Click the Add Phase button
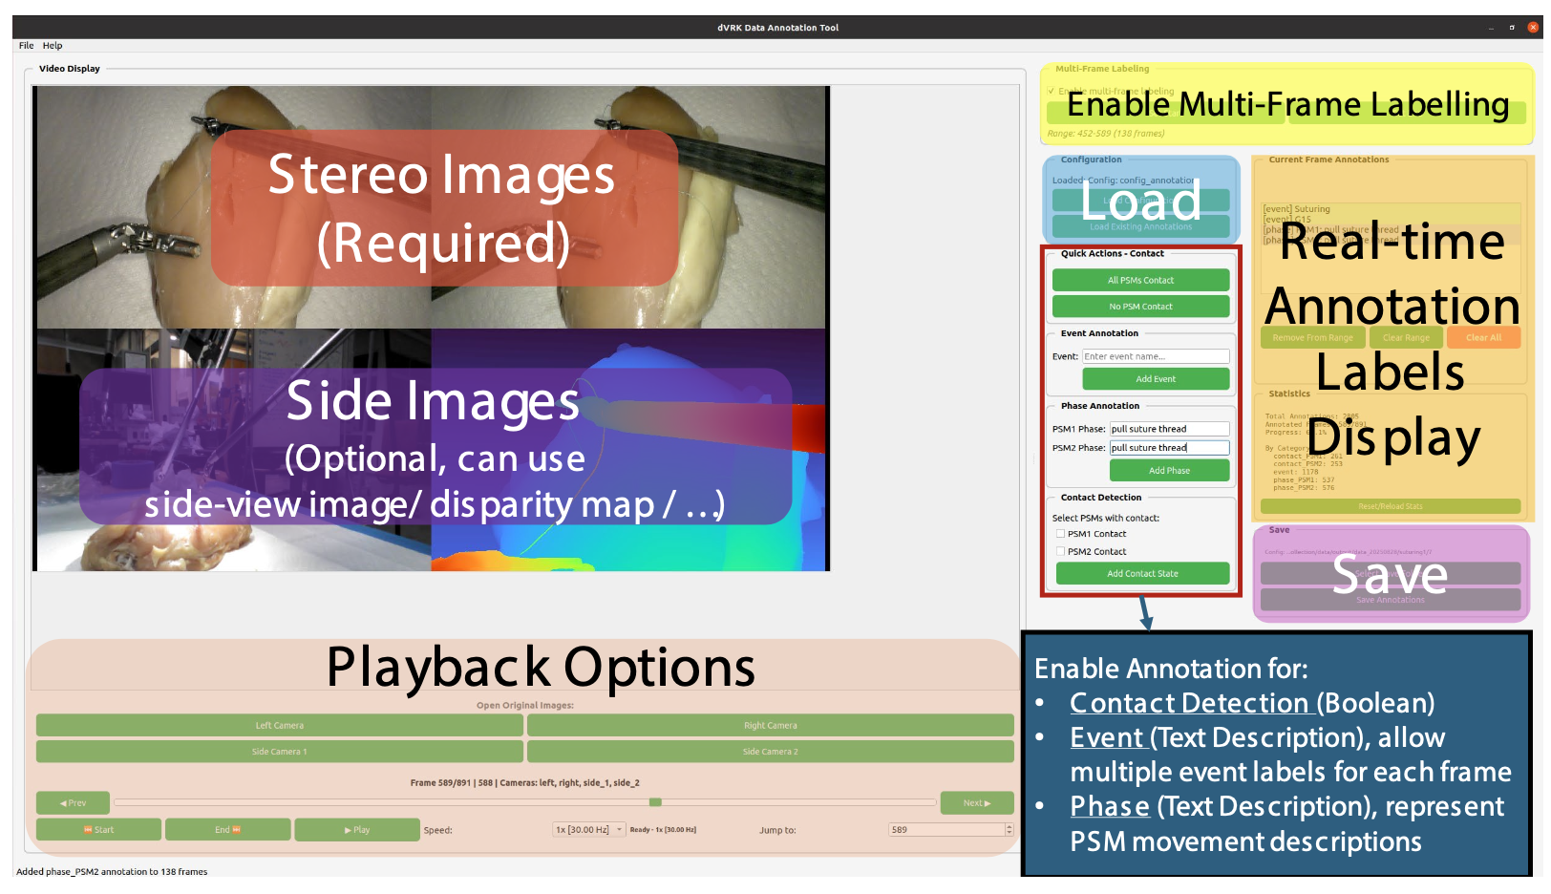Image resolution: width=1551 pixels, height=894 pixels. point(1169,471)
